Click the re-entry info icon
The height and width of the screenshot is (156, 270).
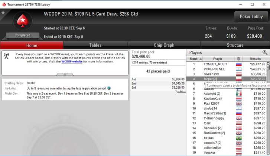(109, 88)
